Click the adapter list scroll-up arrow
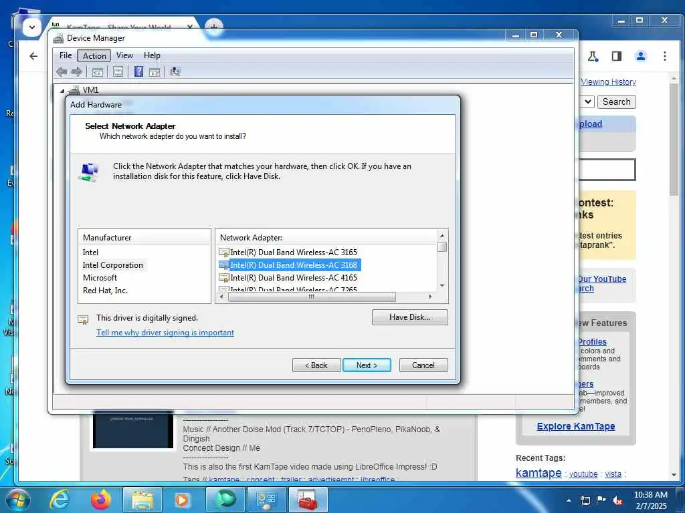 tap(442, 236)
